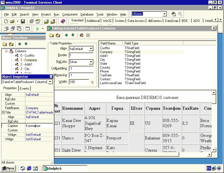Viewport: 224px width, 173px height.
Task: Click the Width input field
Action: [x=79, y=82]
